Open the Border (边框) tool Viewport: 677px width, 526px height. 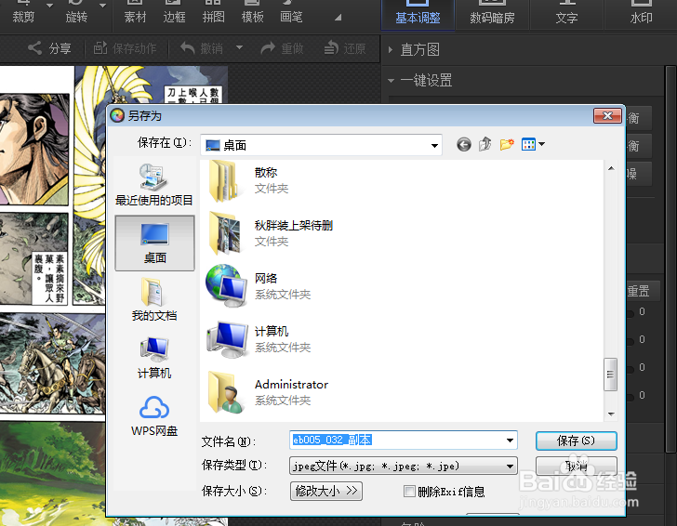(x=175, y=13)
